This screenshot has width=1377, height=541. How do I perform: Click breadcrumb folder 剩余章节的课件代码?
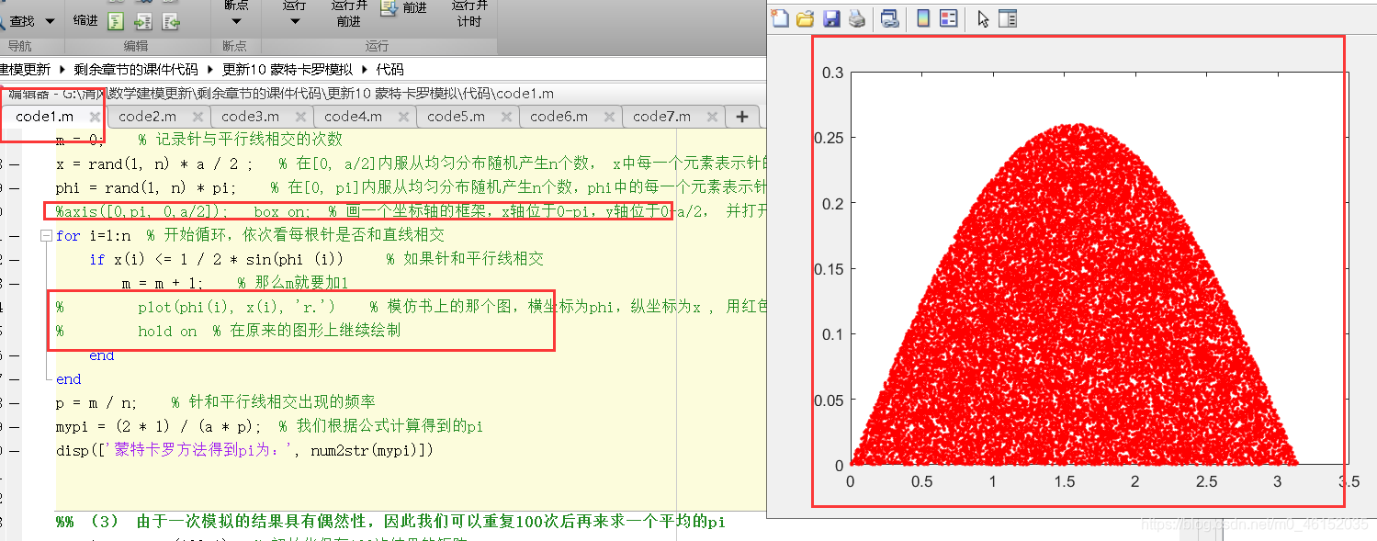tap(136, 69)
